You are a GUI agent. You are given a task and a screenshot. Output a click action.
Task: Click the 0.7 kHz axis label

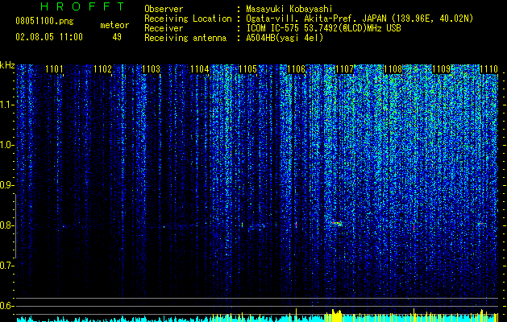(7, 266)
